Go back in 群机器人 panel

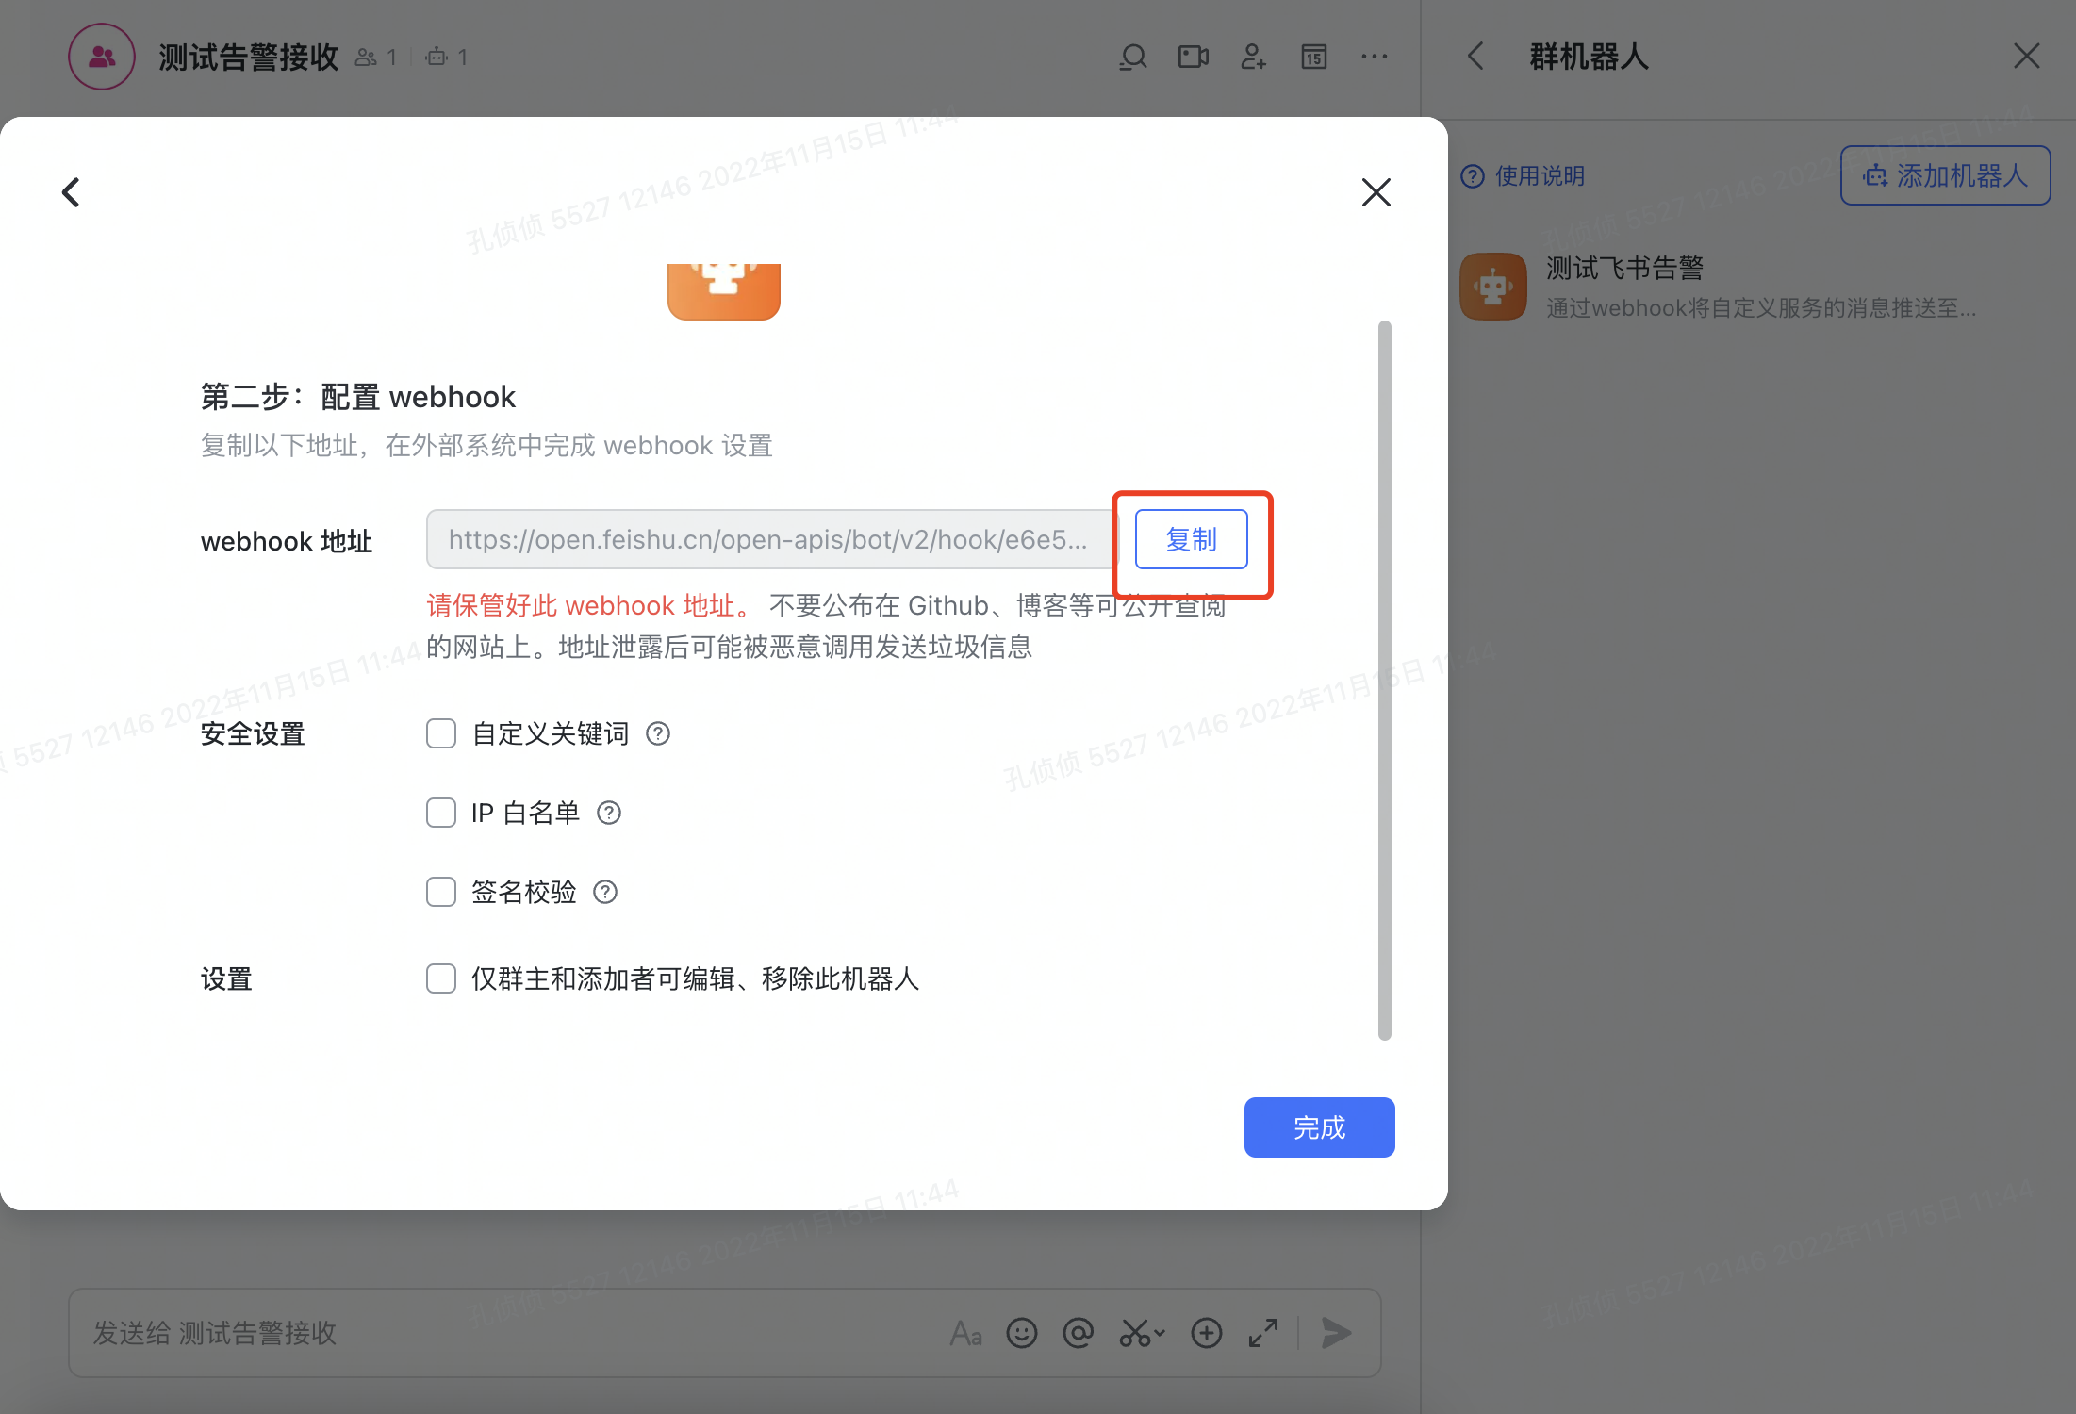[x=1476, y=57]
